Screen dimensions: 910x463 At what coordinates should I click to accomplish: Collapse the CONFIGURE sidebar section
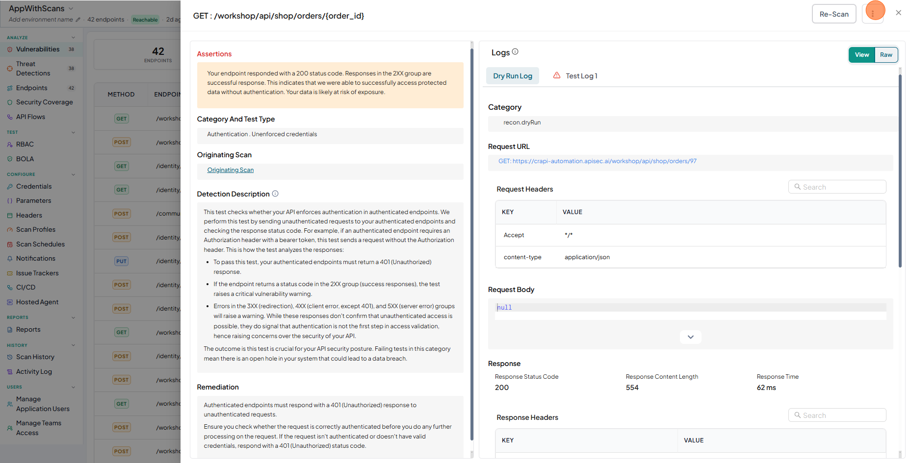(x=74, y=174)
